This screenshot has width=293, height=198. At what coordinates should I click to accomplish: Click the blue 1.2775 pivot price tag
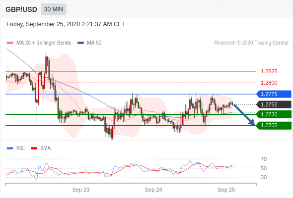click(x=274, y=94)
